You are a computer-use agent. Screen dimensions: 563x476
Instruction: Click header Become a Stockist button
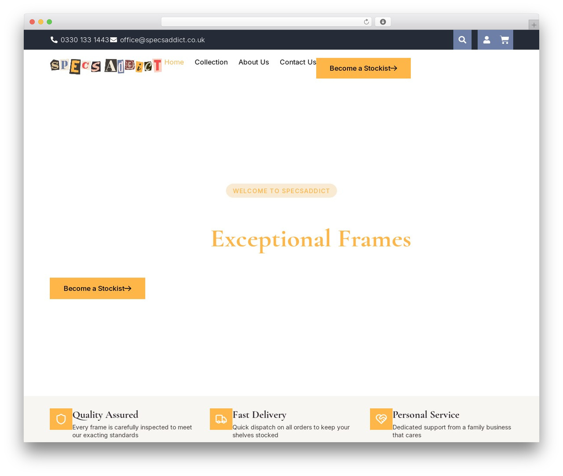click(x=363, y=69)
